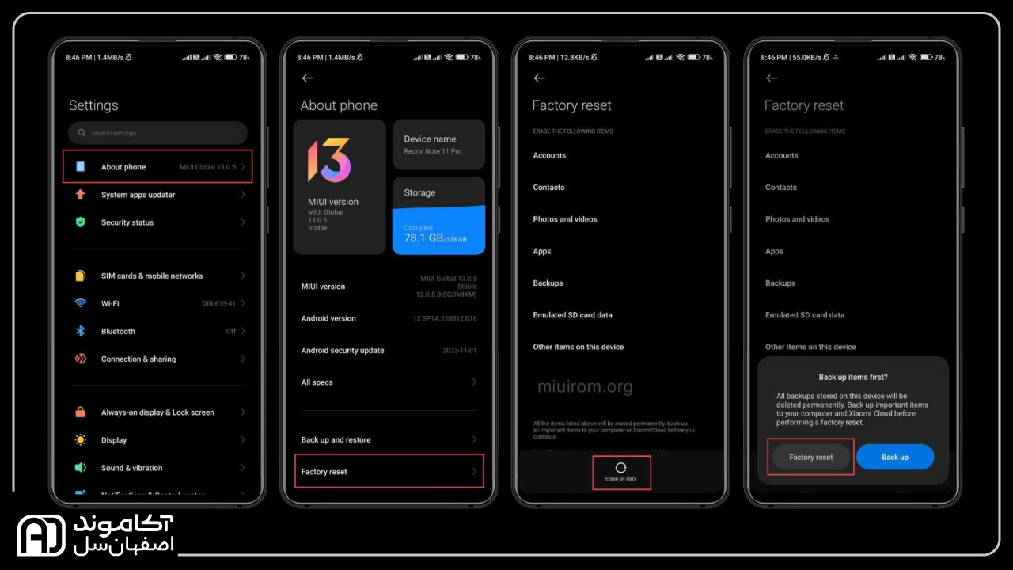
Task: Open About phone row chevron
Action: [243, 167]
